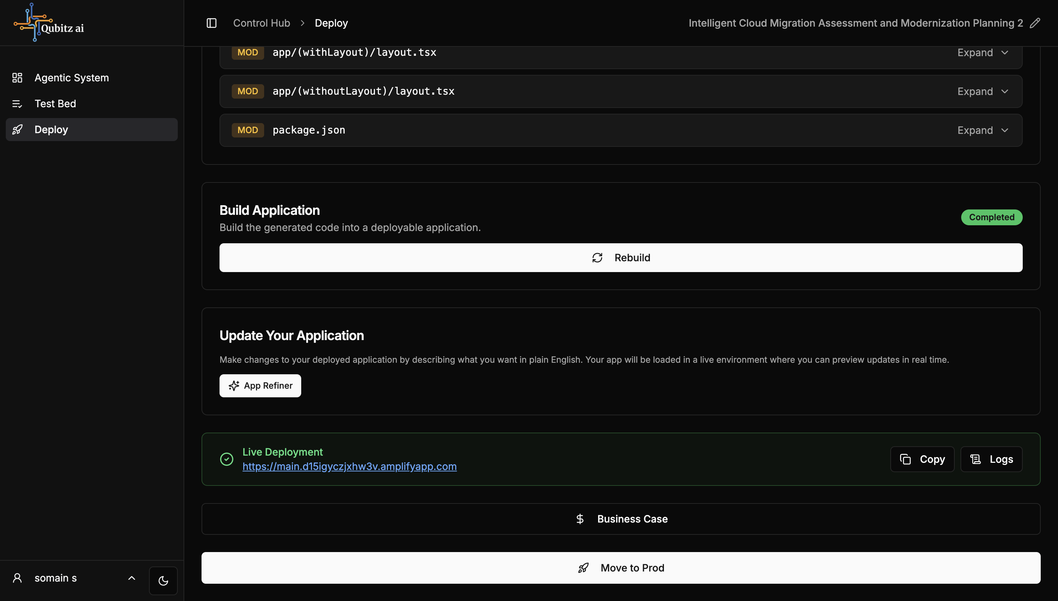The height and width of the screenshot is (601, 1058).
Task: Open somain s user menu chevron
Action: tap(132, 578)
